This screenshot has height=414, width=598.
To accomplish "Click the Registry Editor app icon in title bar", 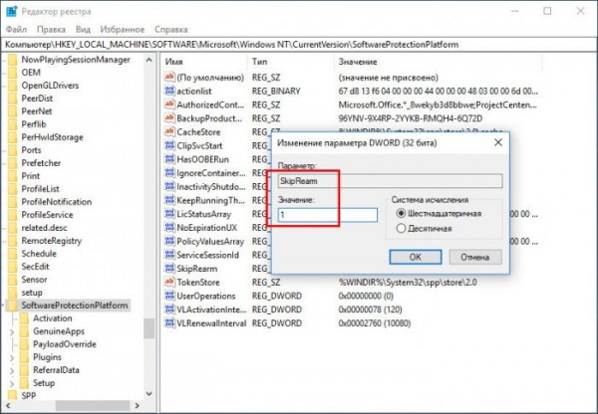I will [11, 11].
